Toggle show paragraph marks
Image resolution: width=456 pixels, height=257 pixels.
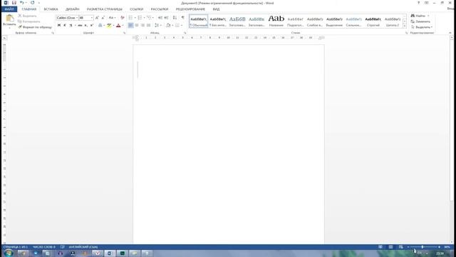[x=183, y=18]
